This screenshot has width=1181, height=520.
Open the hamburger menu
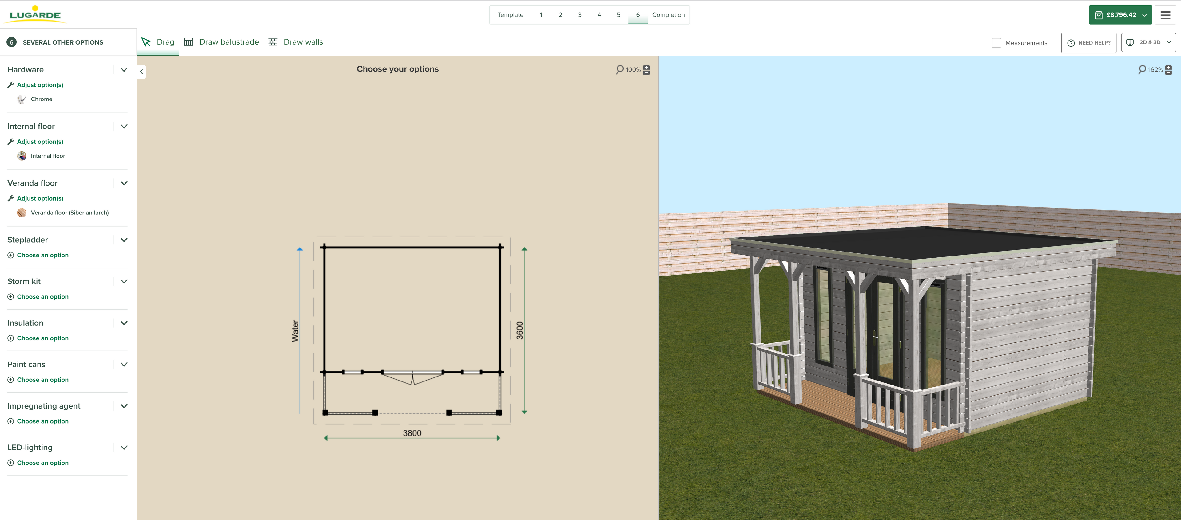(1165, 15)
